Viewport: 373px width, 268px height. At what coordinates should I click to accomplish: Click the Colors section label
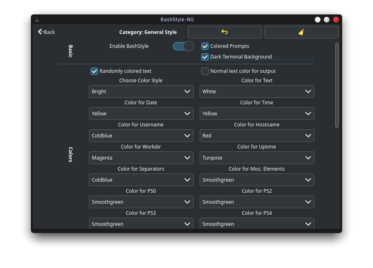pyautogui.click(x=71, y=155)
